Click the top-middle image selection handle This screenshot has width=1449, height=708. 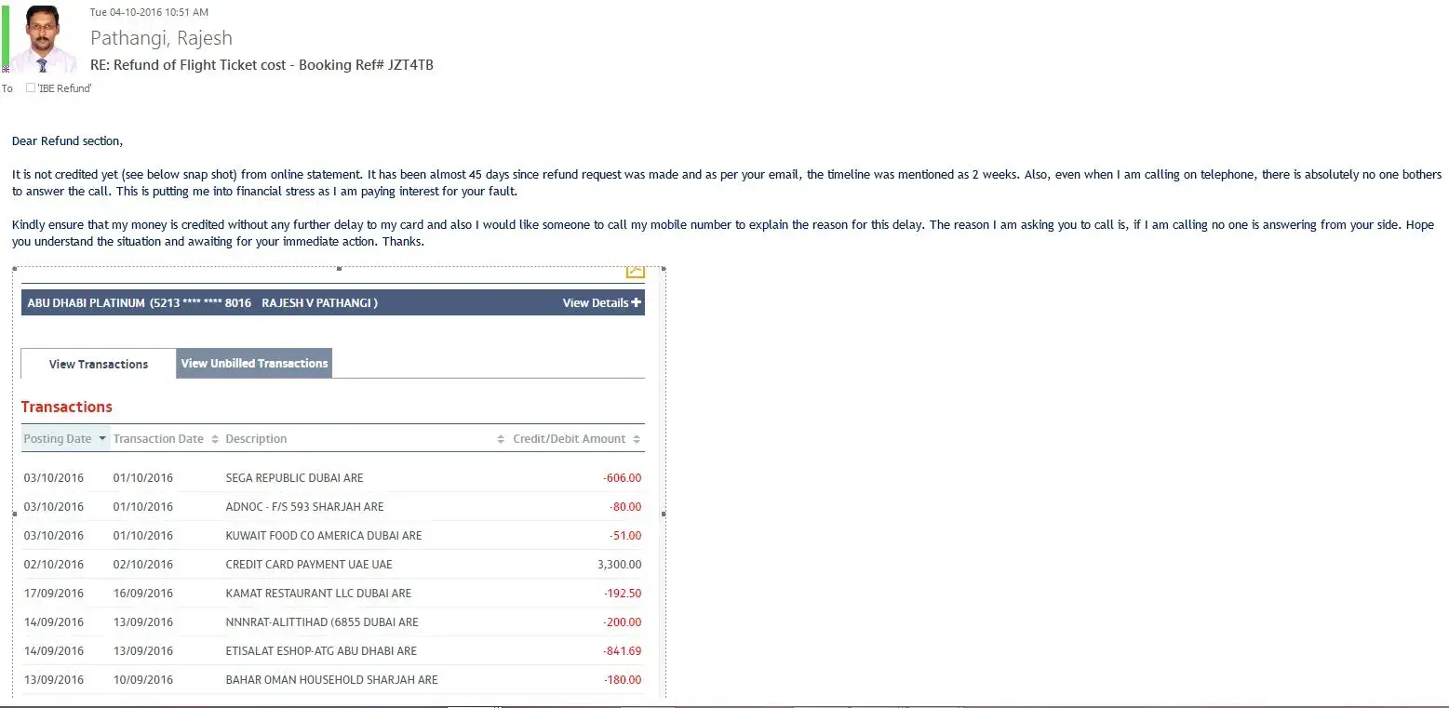339,268
